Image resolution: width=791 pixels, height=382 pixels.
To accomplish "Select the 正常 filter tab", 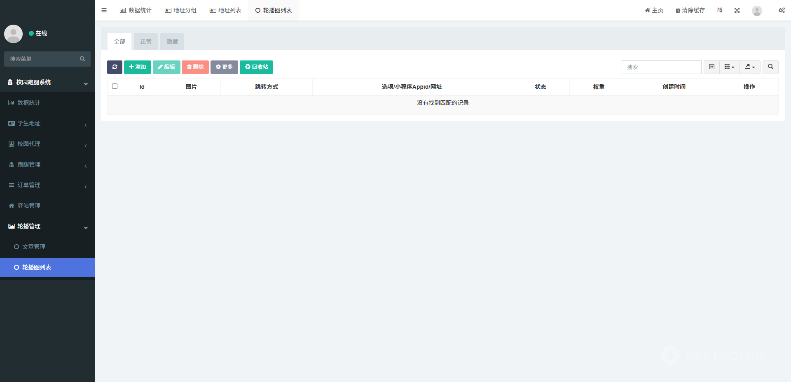I will 146,42.
